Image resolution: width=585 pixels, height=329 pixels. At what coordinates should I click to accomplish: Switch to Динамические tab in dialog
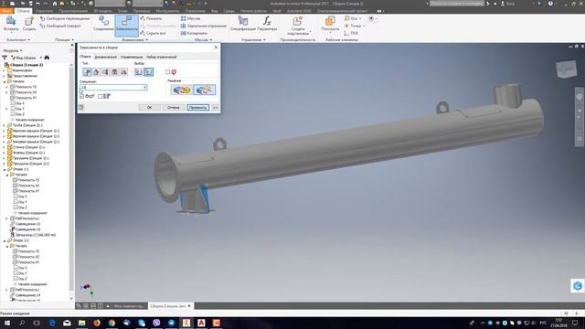coord(106,57)
